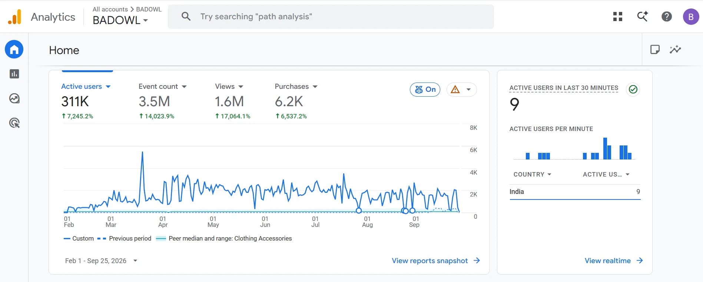Click the Previous period legend entry
Image resolution: width=703 pixels, height=282 pixels.
(125, 238)
